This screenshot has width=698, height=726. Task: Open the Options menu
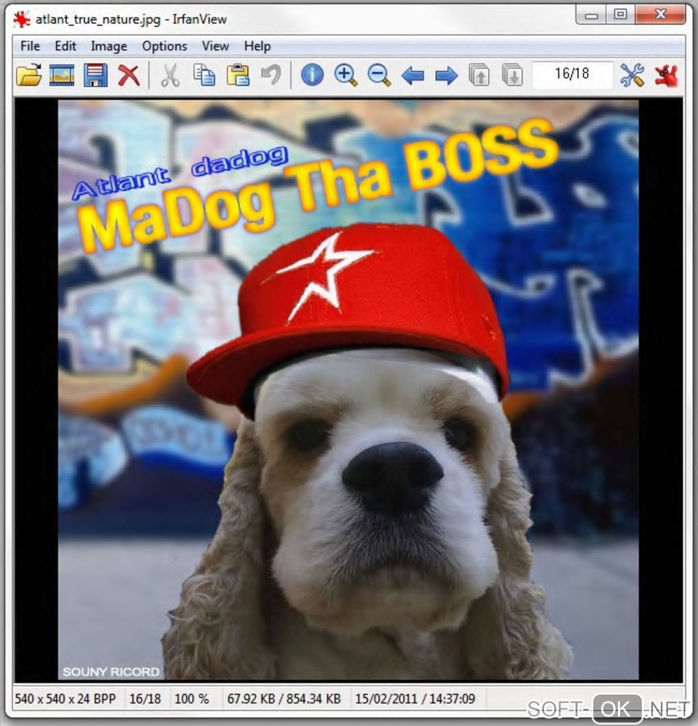[164, 46]
